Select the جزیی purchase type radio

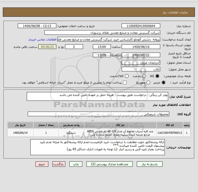click(164, 83)
